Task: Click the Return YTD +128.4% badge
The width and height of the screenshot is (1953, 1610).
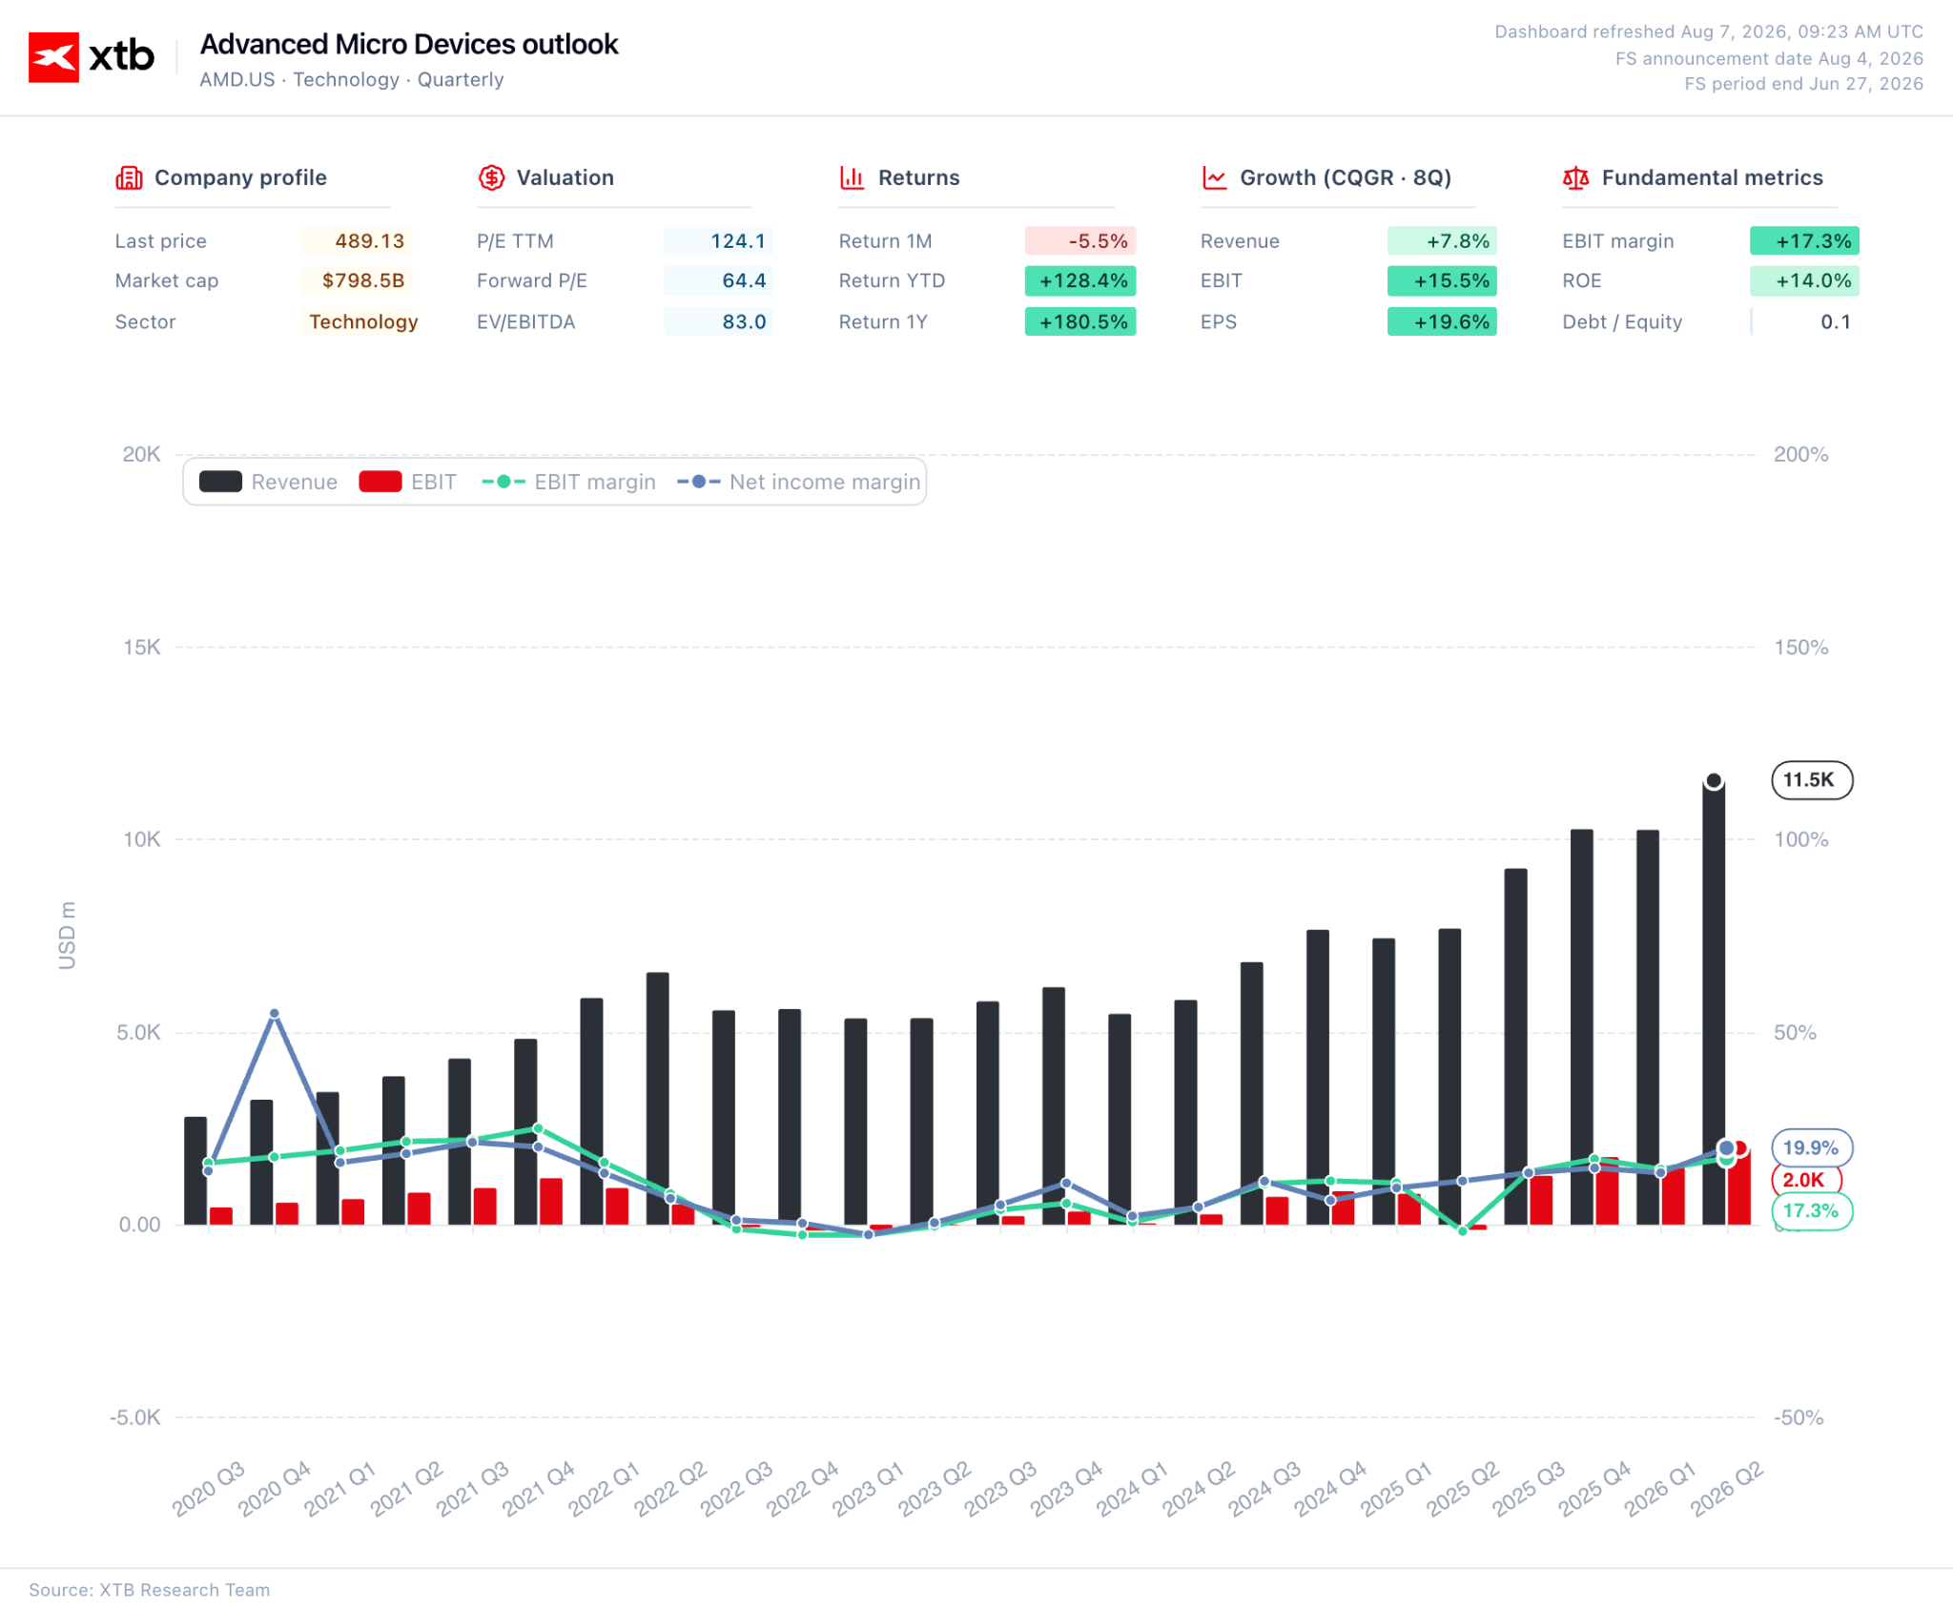Action: (x=1079, y=281)
